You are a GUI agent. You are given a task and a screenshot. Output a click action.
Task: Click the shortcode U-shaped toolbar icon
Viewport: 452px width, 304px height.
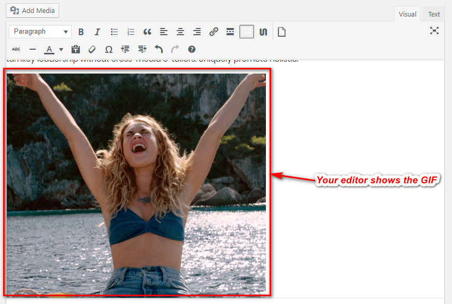pyautogui.click(x=263, y=32)
